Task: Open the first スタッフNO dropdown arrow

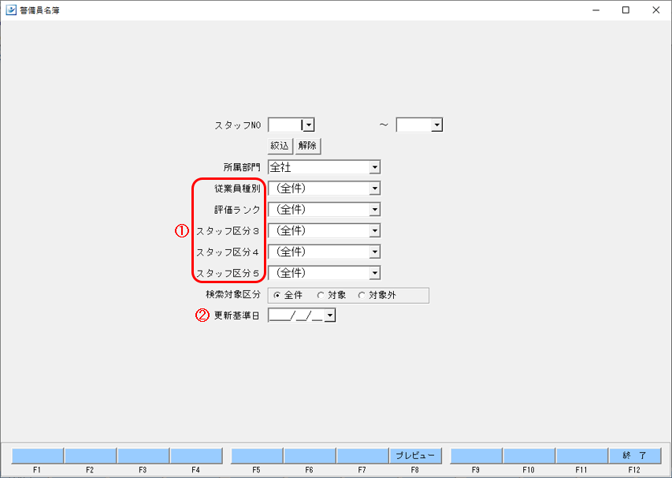Action: coord(309,125)
